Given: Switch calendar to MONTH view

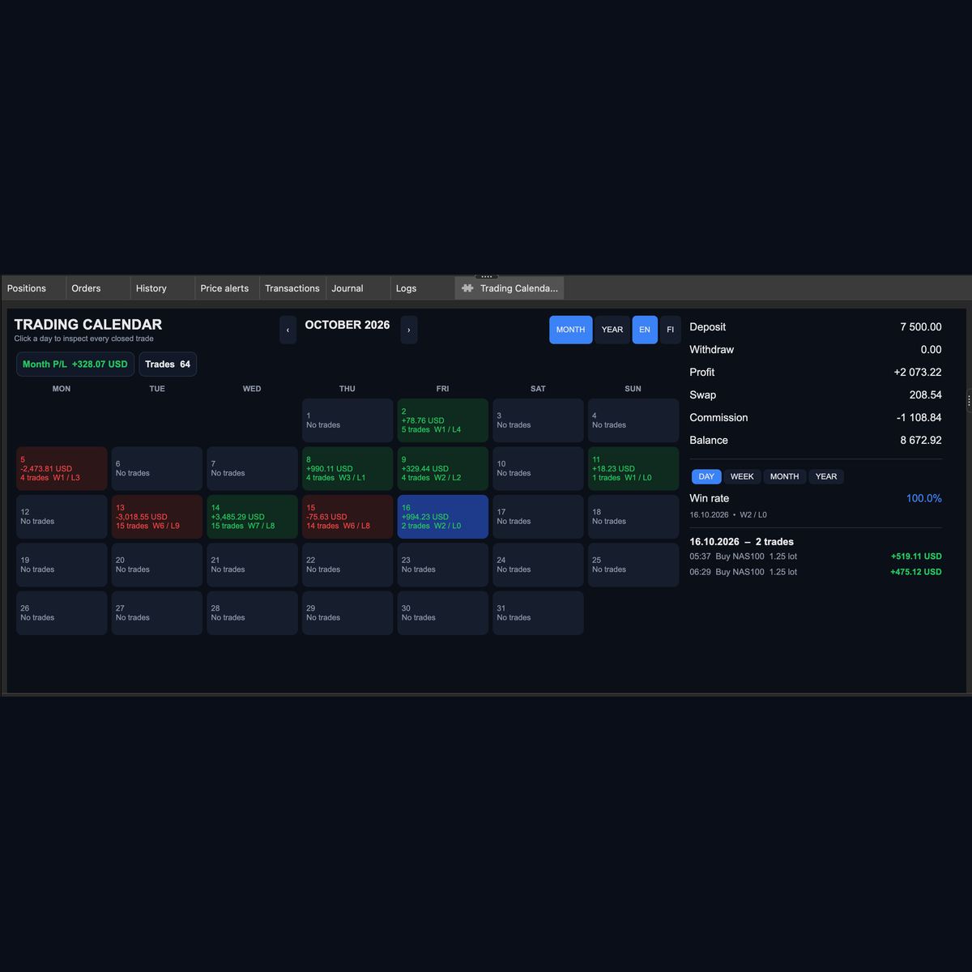Looking at the screenshot, I should (571, 330).
